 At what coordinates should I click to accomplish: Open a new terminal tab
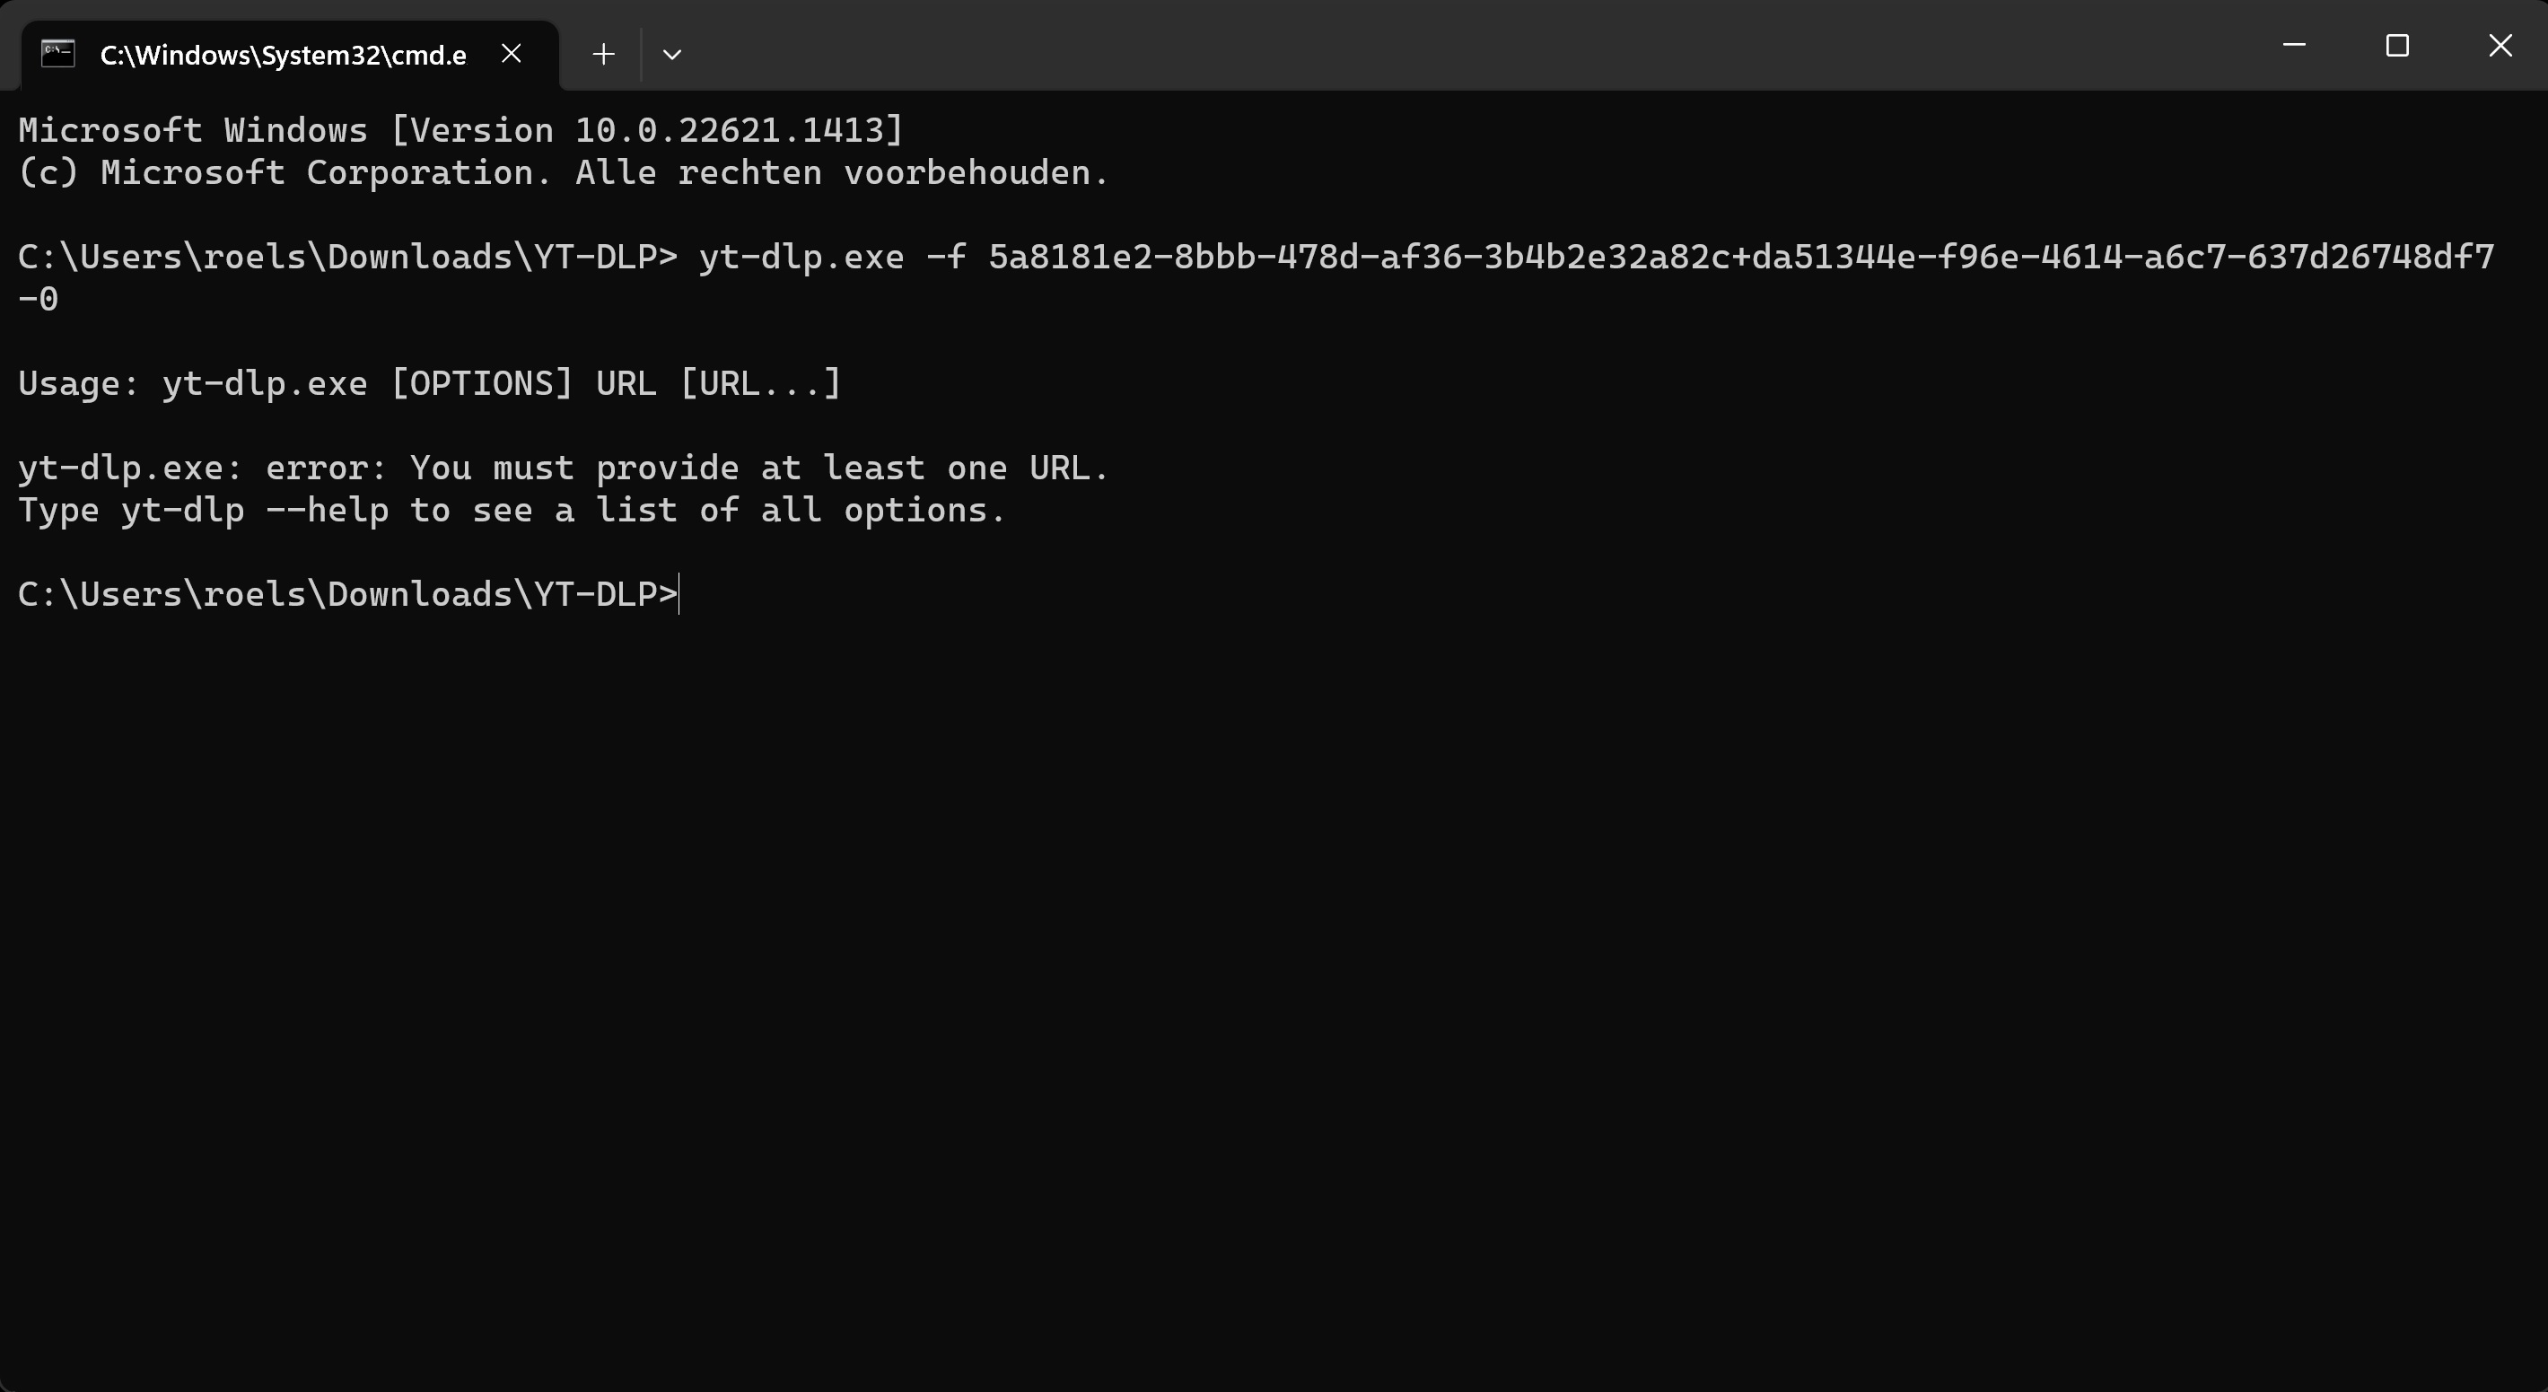(x=603, y=54)
